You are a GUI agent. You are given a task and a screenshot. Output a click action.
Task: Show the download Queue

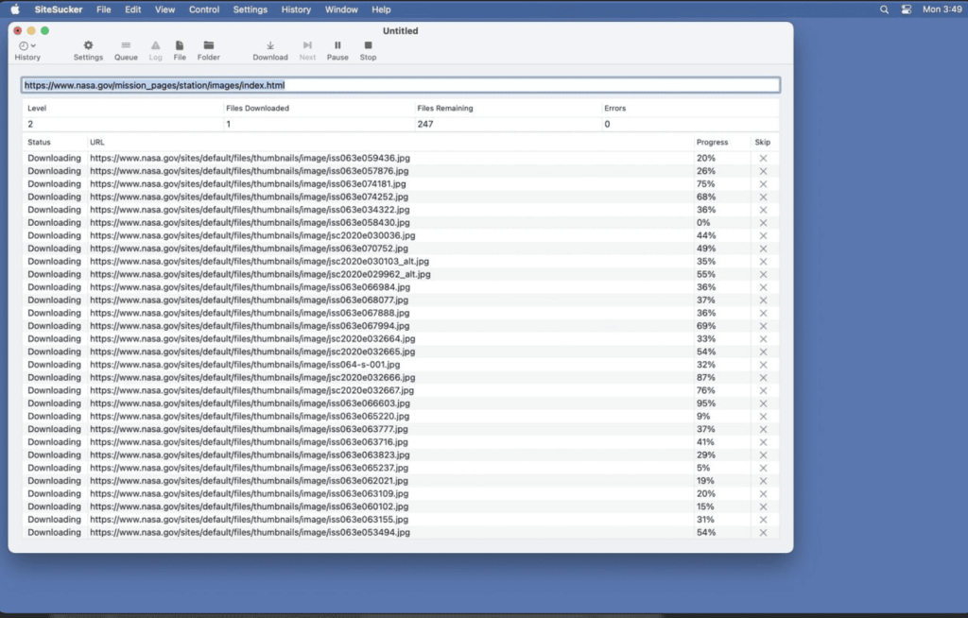coord(126,49)
